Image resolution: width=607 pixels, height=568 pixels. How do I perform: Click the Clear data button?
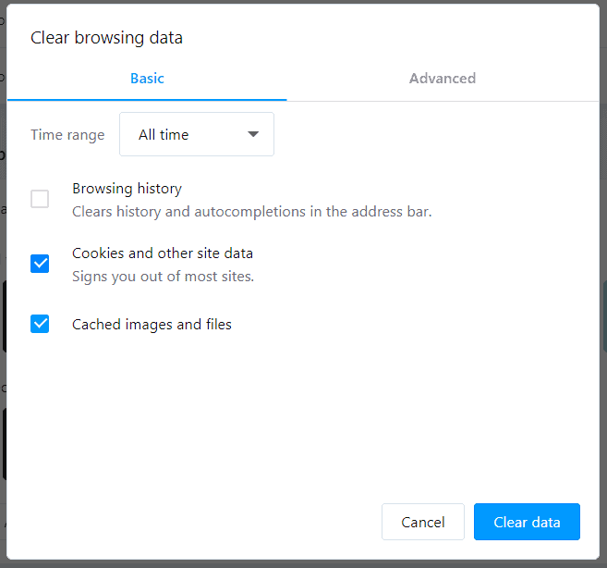[527, 522]
